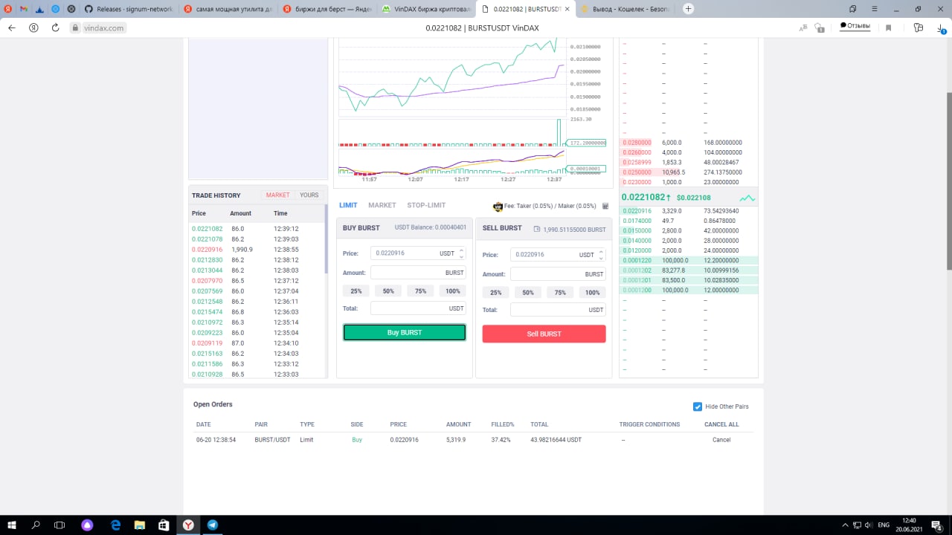This screenshot has height=535, width=952.
Task: Click CANCEL ALL open orders
Action: [721, 424]
